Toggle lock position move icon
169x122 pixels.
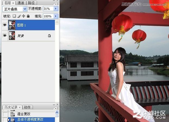point(23,16)
